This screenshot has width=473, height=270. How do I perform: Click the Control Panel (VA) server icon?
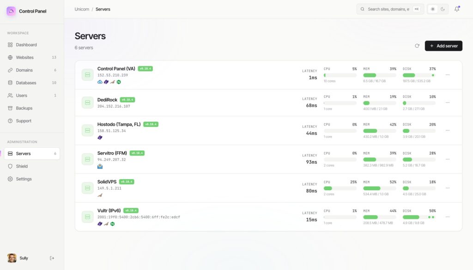pyautogui.click(x=87, y=75)
